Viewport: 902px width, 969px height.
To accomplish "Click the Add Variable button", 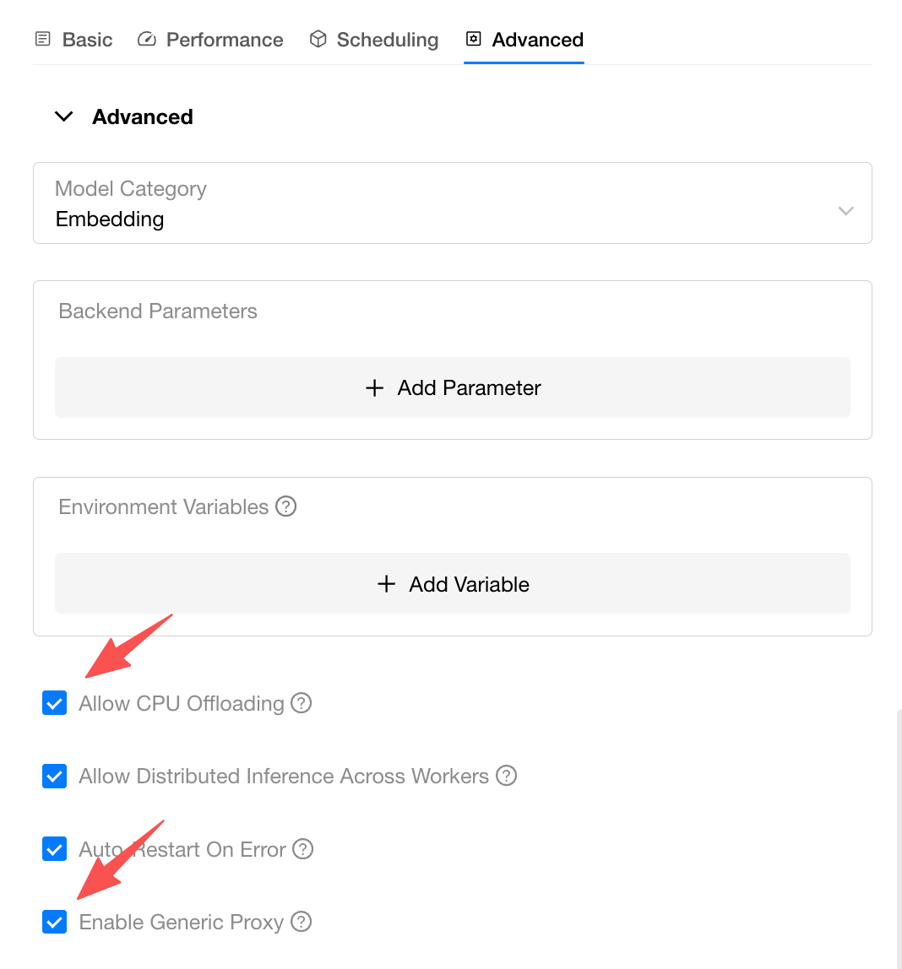I will [x=452, y=584].
